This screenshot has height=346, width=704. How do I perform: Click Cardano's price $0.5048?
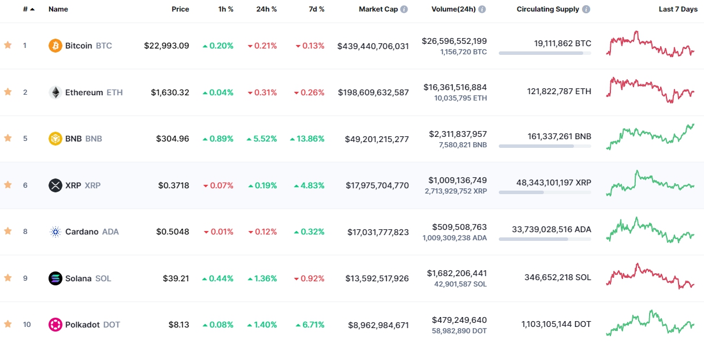(172, 232)
